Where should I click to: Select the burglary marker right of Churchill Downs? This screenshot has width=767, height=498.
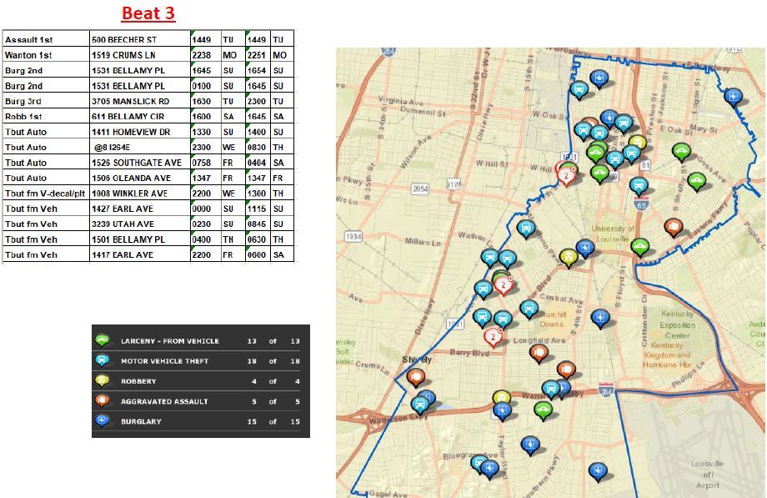point(599,317)
